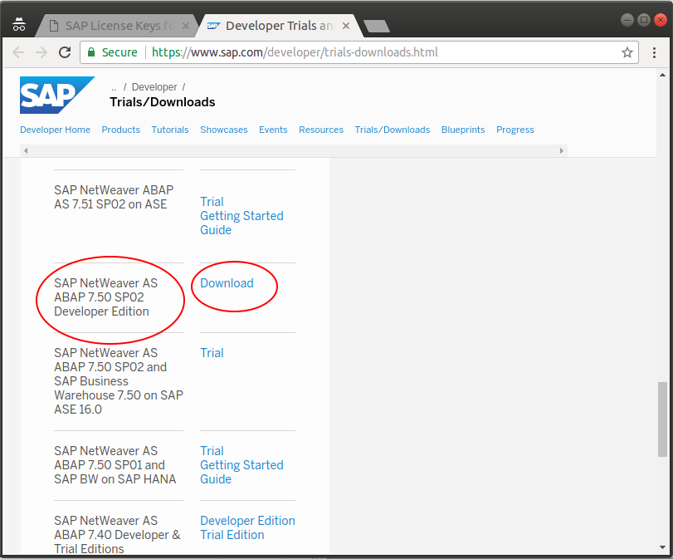Click the vertical page scrollbar thumb

point(662,419)
